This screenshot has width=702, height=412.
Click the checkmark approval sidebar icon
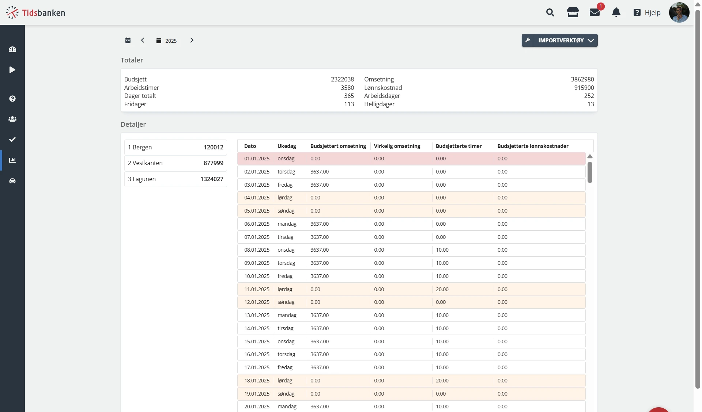pos(12,140)
